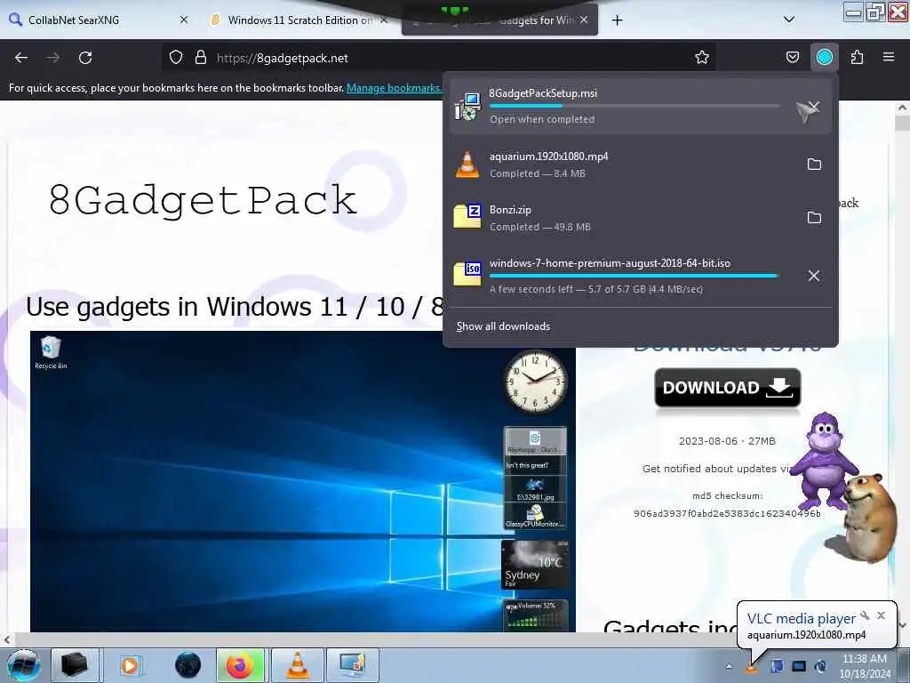910x683 pixels.
Task: Show Bonzi.zip in containing folder
Action: click(x=814, y=218)
